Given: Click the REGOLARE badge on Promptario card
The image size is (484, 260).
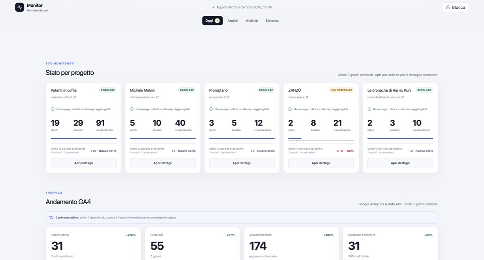Looking at the screenshot, I should (266, 90).
